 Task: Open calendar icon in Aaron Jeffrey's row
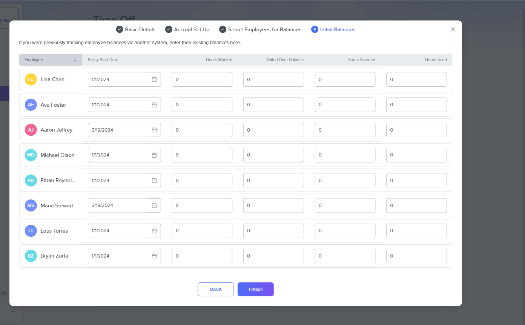point(154,130)
